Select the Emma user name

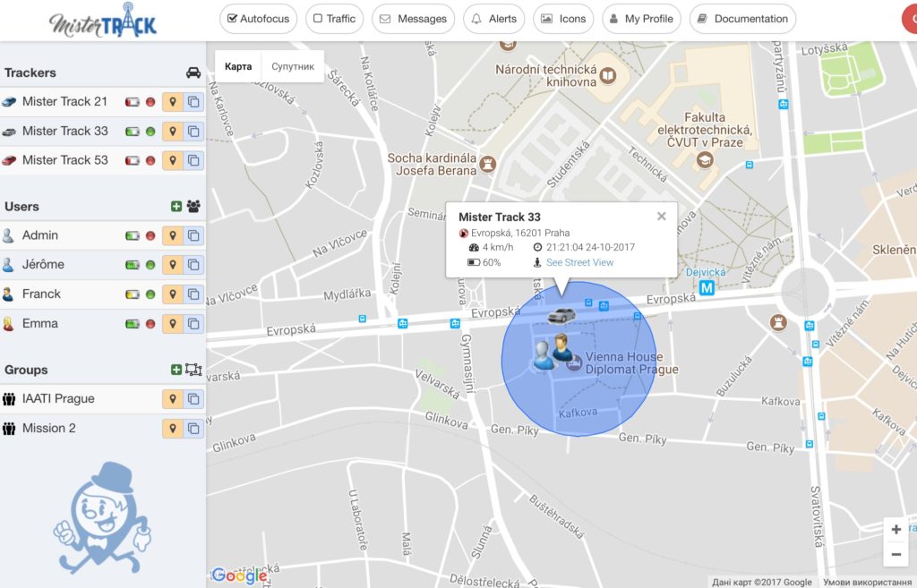click(x=39, y=323)
